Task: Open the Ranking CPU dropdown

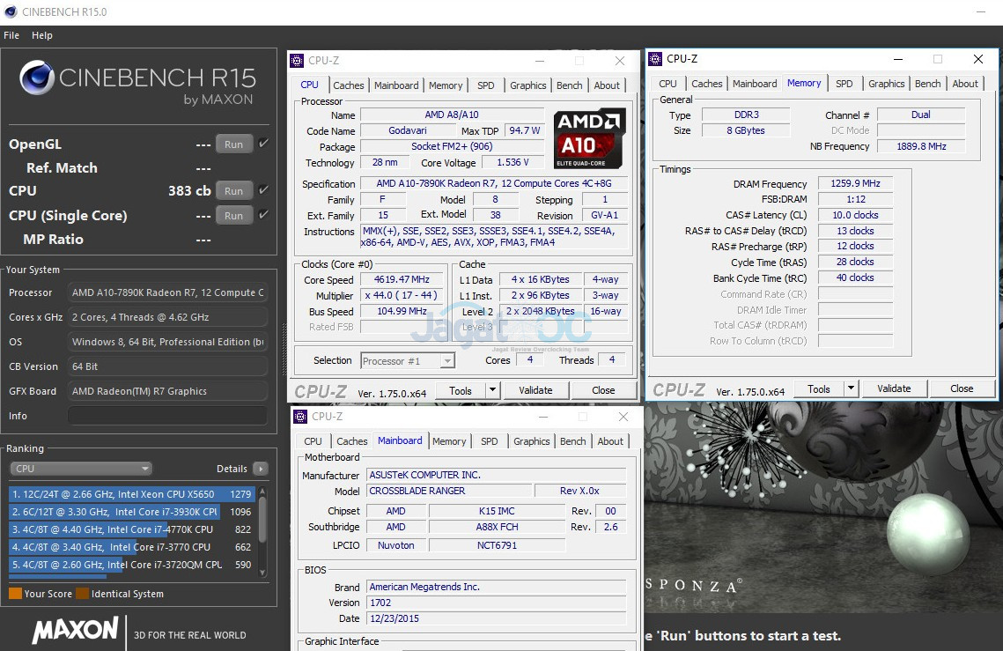Action: (81, 469)
